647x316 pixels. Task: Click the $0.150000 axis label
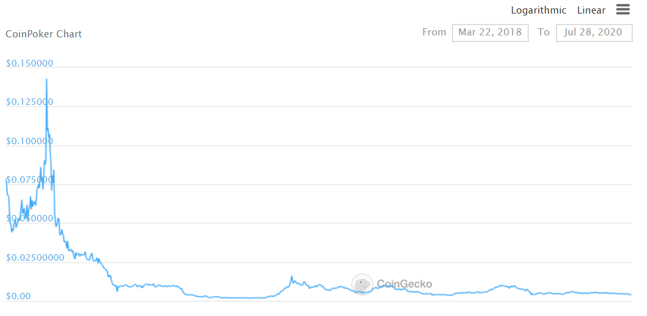tap(30, 63)
